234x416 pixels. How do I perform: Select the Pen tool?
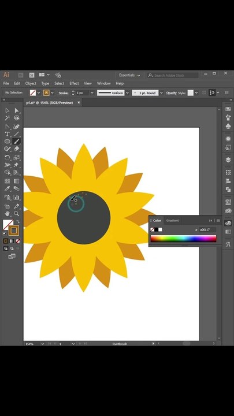click(x=7, y=127)
